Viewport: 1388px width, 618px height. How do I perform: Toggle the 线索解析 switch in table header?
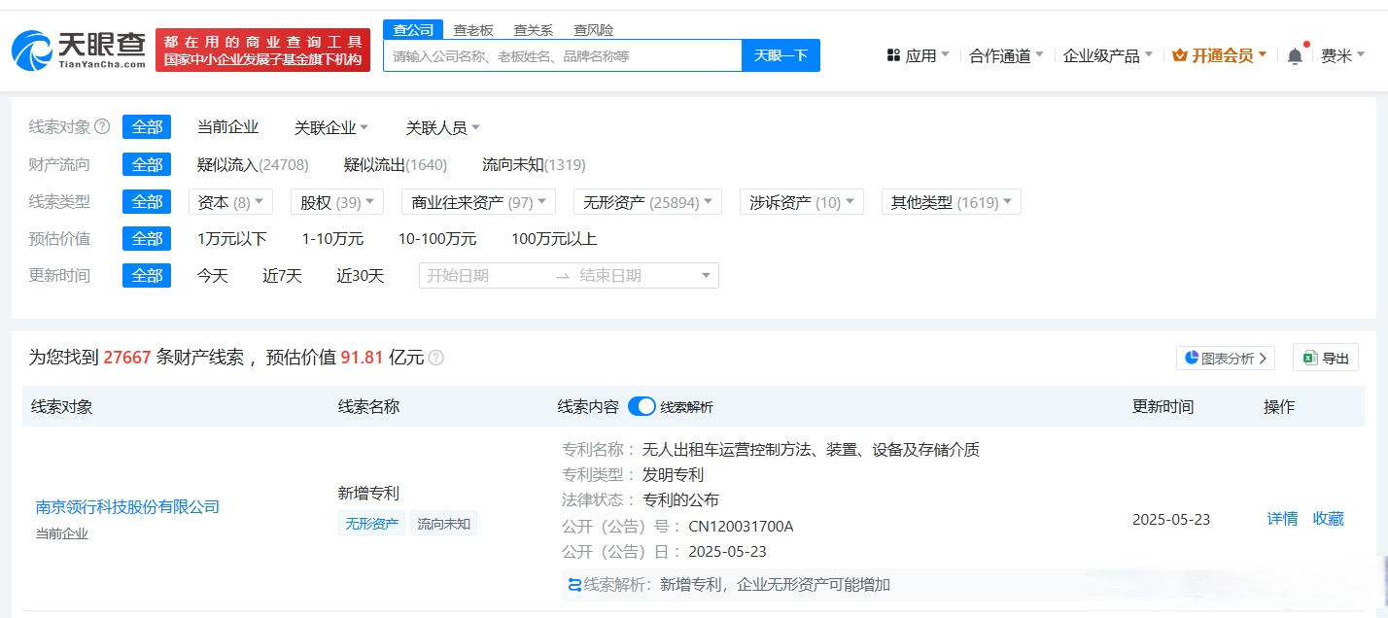pyautogui.click(x=642, y=407)
